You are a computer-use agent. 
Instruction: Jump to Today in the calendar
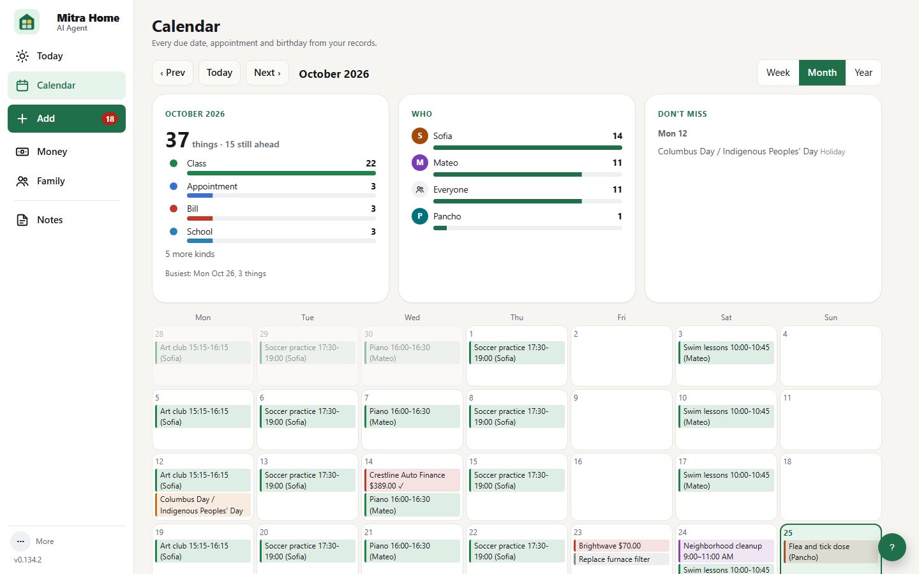[x=220, y=73]
